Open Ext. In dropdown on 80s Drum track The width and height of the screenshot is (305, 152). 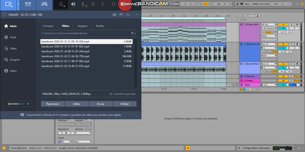[269, 44]
